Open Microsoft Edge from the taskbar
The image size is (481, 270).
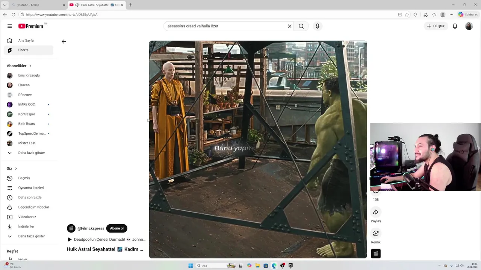tap(274, 265)
